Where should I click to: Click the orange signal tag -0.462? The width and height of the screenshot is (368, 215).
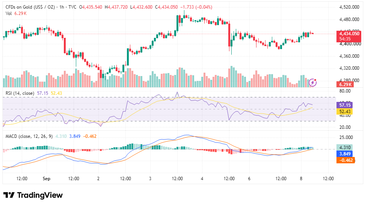coord(345,160)
